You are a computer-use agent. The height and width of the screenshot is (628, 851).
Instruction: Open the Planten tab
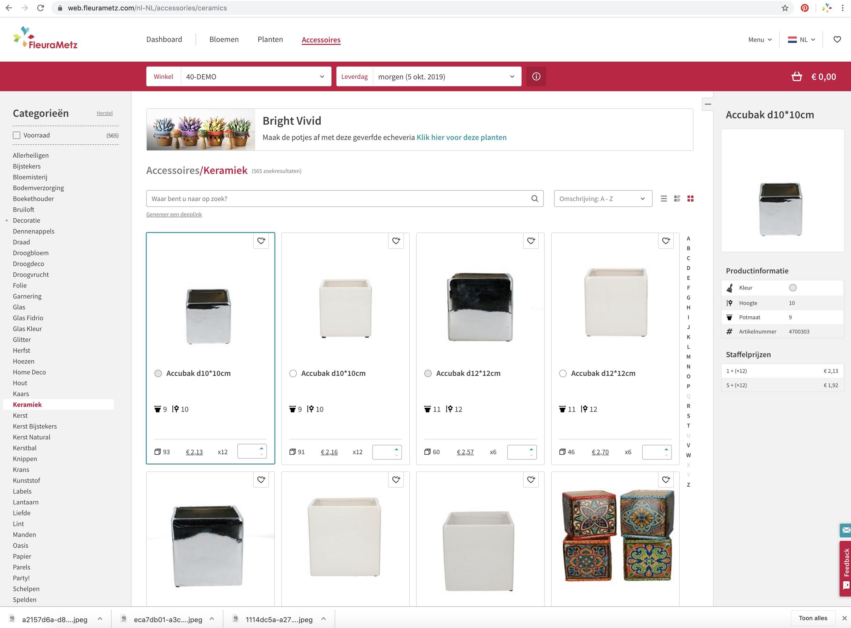(270, 40)
